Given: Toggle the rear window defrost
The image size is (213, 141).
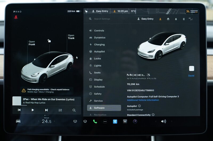Looking at the screenshot, I should coord(85,121).
